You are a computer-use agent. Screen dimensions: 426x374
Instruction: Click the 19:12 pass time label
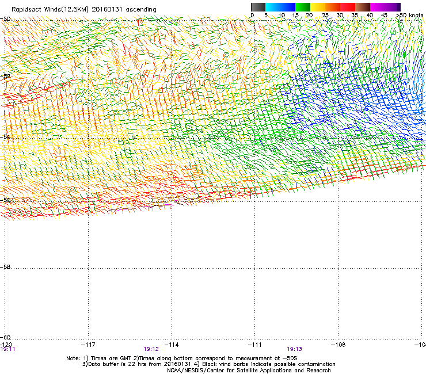[x=151, y=349]
